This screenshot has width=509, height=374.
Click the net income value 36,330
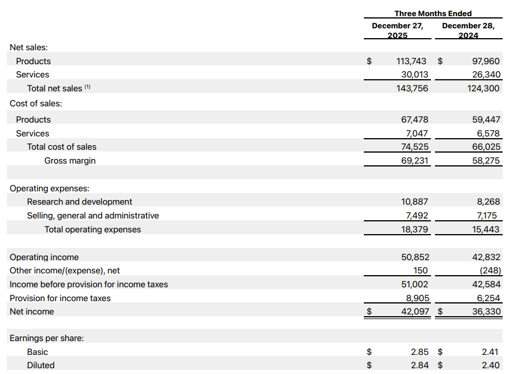pos(486,312)
